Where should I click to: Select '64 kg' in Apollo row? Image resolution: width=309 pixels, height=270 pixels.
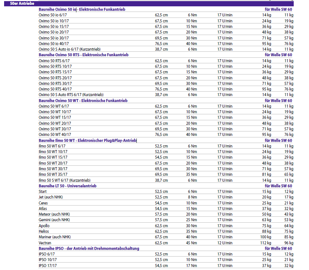point(289,226)
